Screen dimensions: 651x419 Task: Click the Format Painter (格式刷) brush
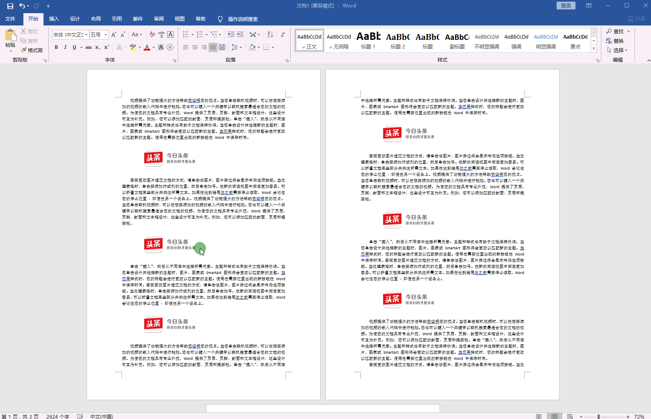32,50
